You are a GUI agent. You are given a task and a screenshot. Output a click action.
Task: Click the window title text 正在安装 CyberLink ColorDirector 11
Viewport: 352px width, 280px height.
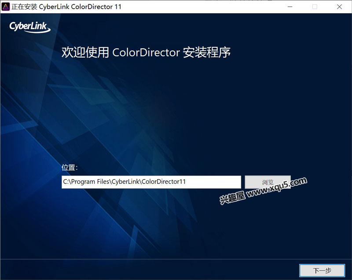click(x=66, y=7)
